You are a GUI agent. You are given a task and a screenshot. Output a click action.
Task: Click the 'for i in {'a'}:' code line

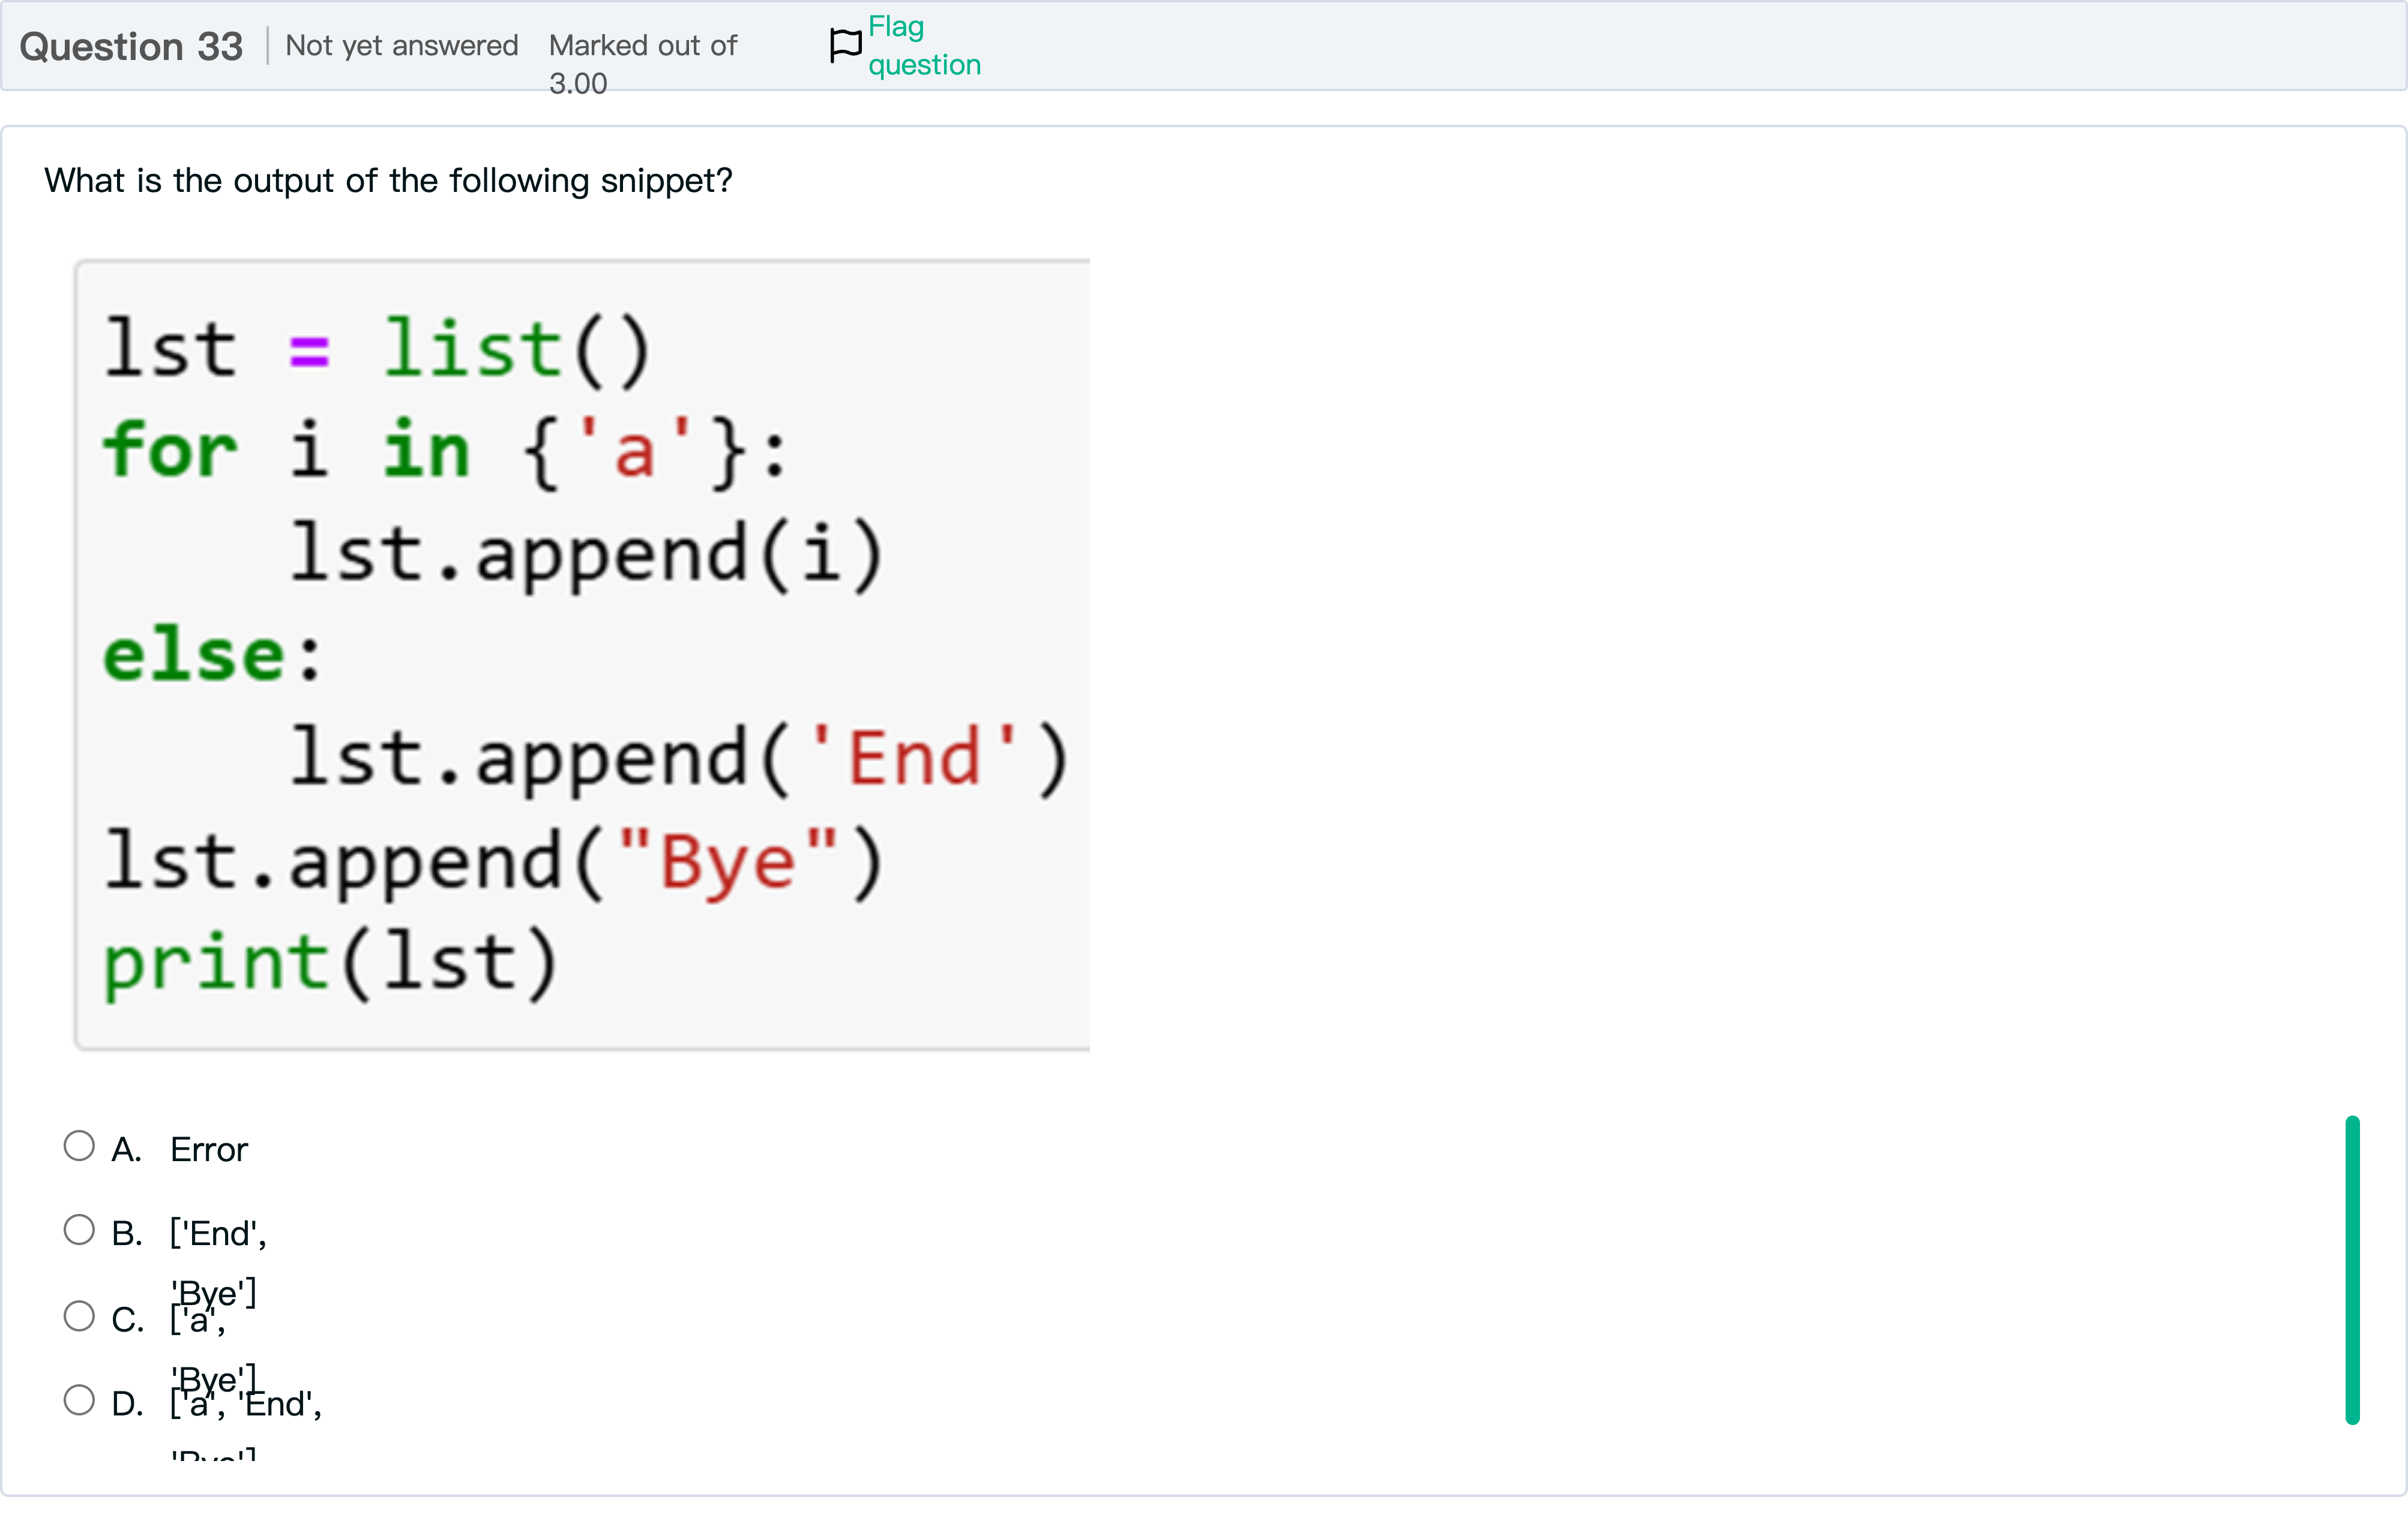coord(445,450)
